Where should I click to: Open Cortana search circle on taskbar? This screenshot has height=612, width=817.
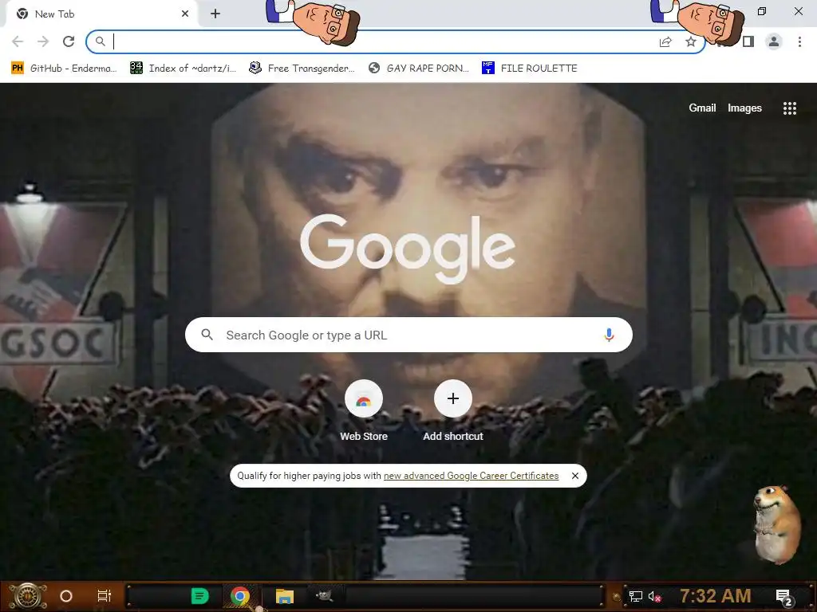pyautogui.click(x=66, y=596)
